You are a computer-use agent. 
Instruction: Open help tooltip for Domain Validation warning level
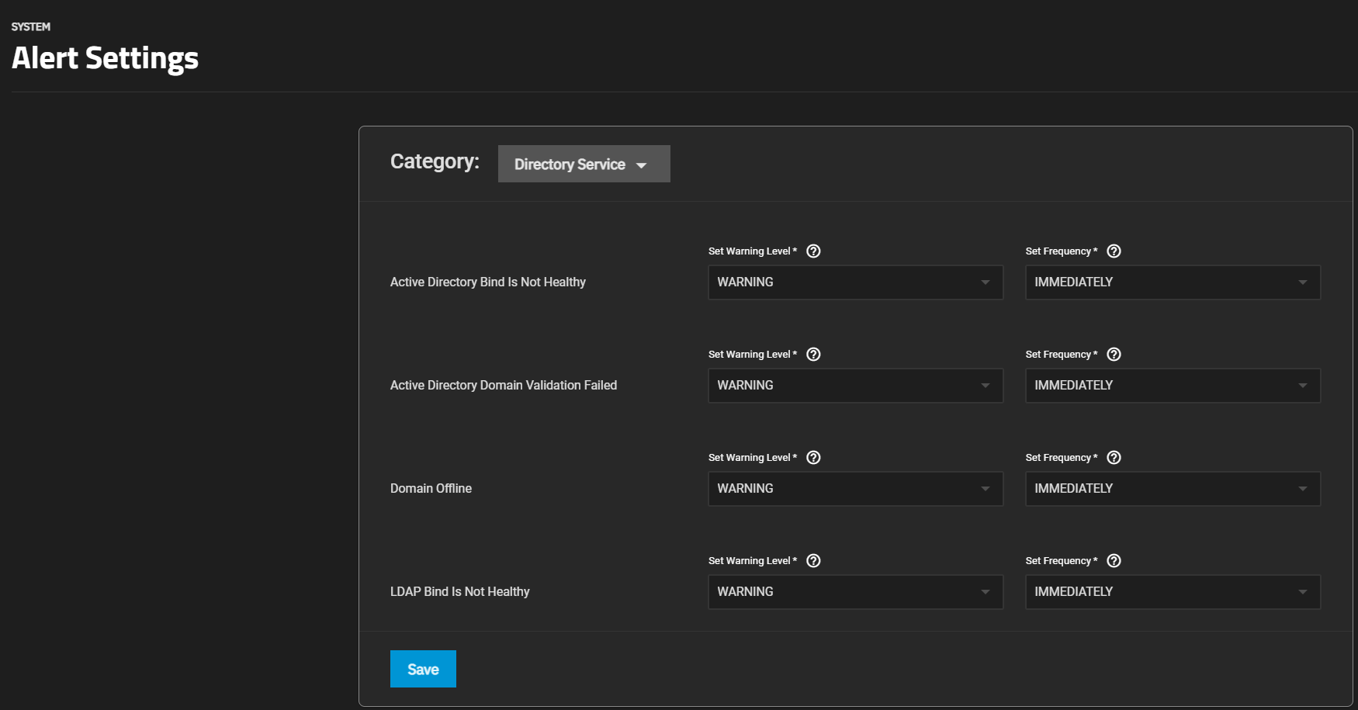813,355
